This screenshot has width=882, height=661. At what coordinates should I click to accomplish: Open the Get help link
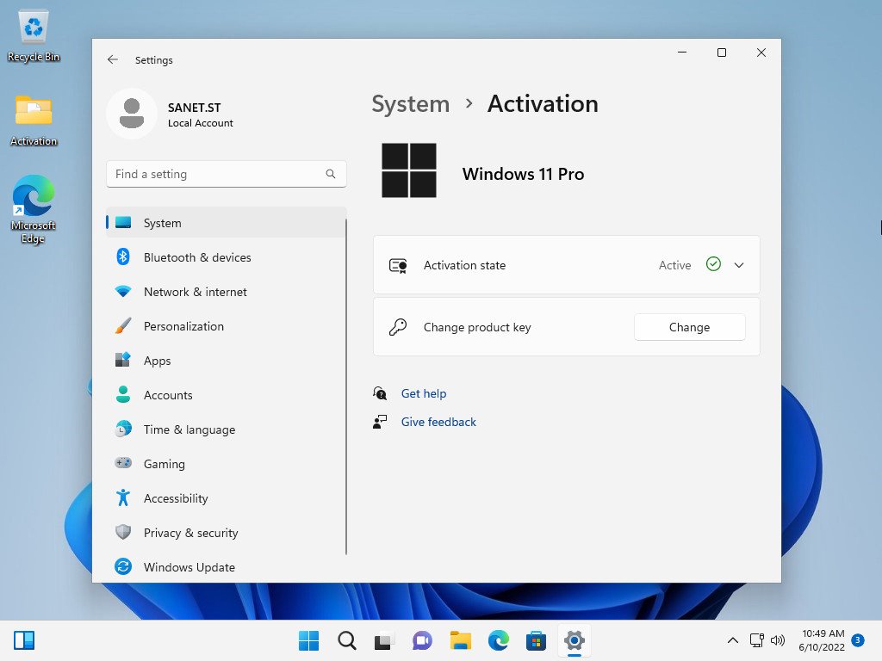[424, 393]
